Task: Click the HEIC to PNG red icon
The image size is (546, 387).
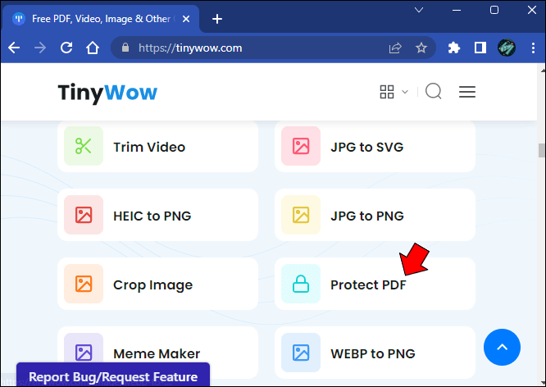Action: [84, 215]
